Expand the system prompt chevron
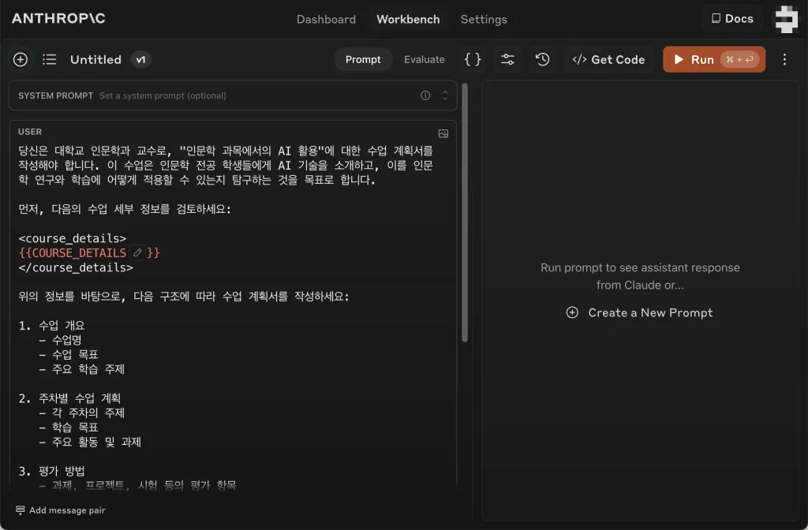This screenshot has height=530, width=808. click(444, 95)
